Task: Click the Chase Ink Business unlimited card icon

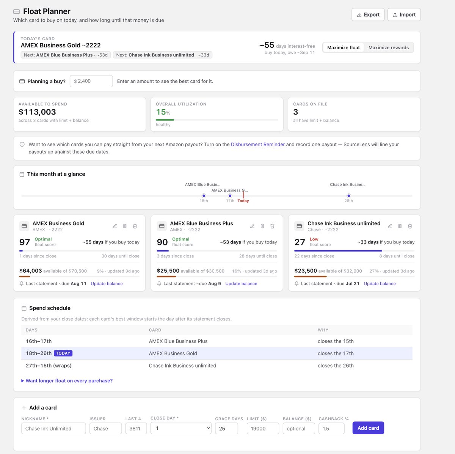Action: [299, 226]
